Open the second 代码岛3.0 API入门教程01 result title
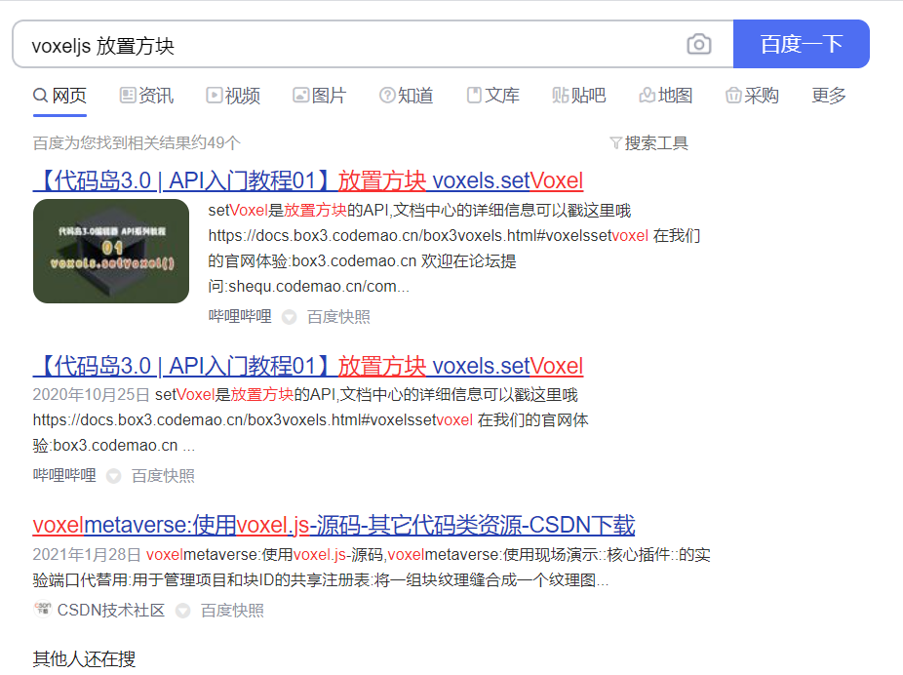This screenshot has height=675, width=903. (x=308, y=367)
